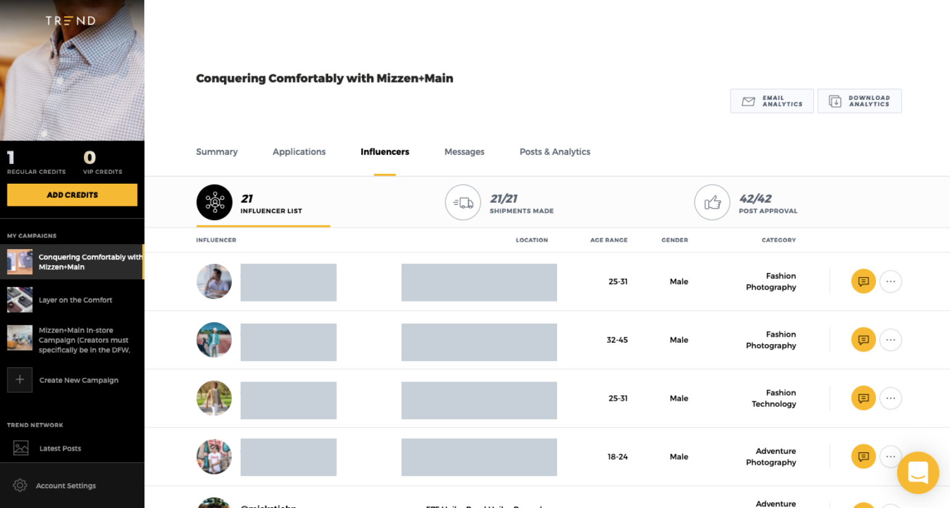Expand options menu for the 32-45 influencer
The width and height of the screenshot is (950, 508).
point(890,340)
